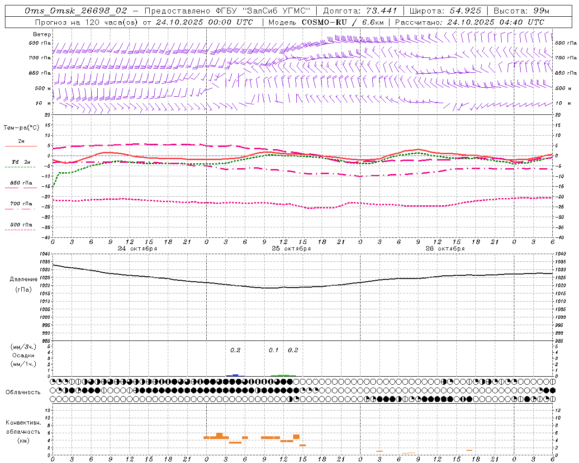Select the Долгота: 73.441 longitude value

click(360, 11)
